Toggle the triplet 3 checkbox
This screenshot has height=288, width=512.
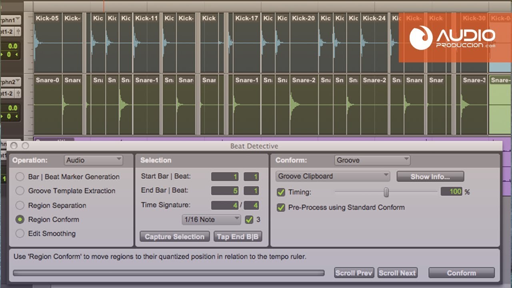pos(249,219)
